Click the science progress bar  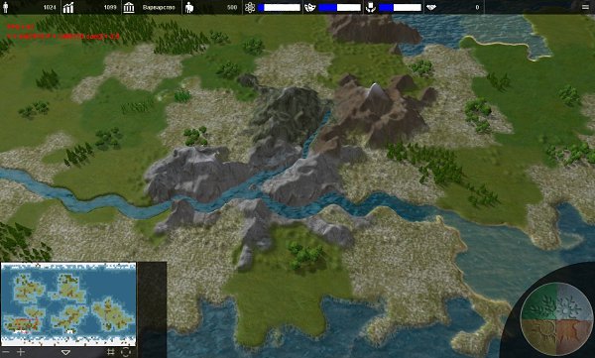(279, 7)
